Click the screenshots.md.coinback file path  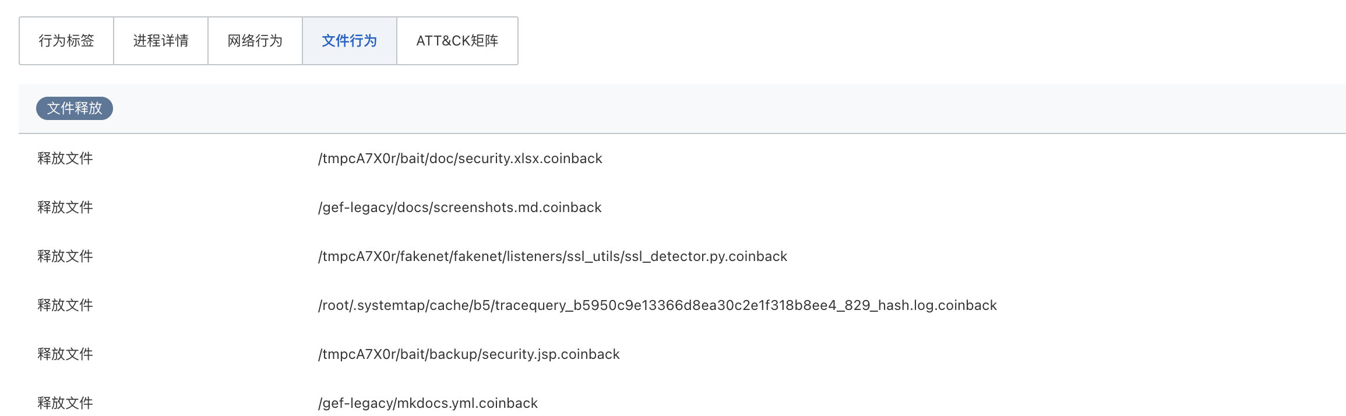click(x=459, y=207)
